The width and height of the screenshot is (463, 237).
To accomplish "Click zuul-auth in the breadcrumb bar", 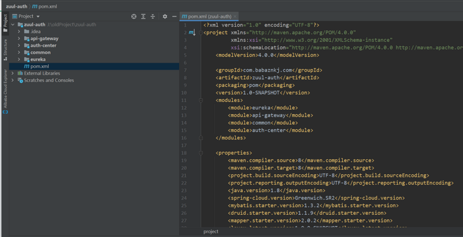I will pos(16,6).
